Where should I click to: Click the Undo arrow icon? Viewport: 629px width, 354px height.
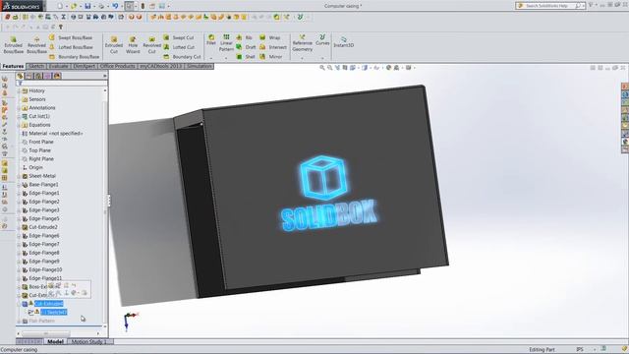(115, 6)
